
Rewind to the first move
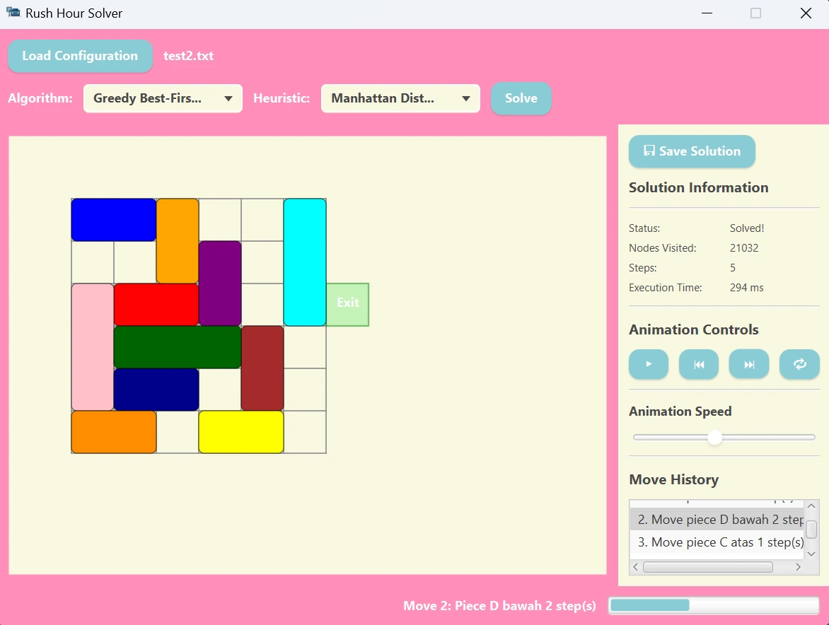pos(698,364)
